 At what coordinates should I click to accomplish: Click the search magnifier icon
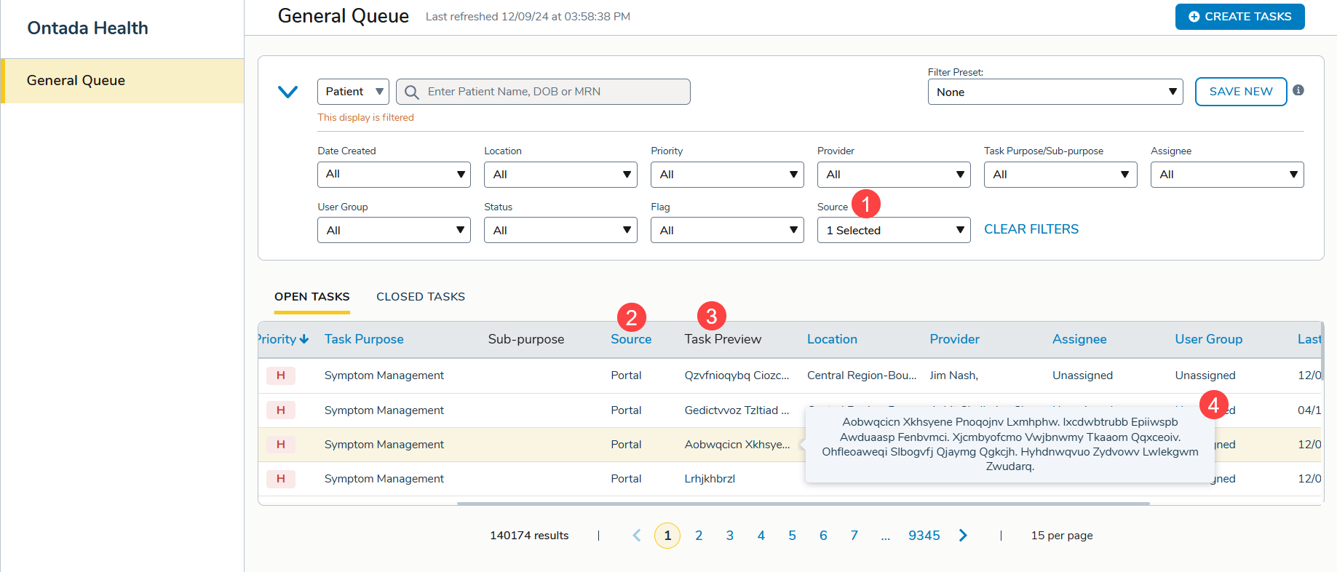coord(411,92)
